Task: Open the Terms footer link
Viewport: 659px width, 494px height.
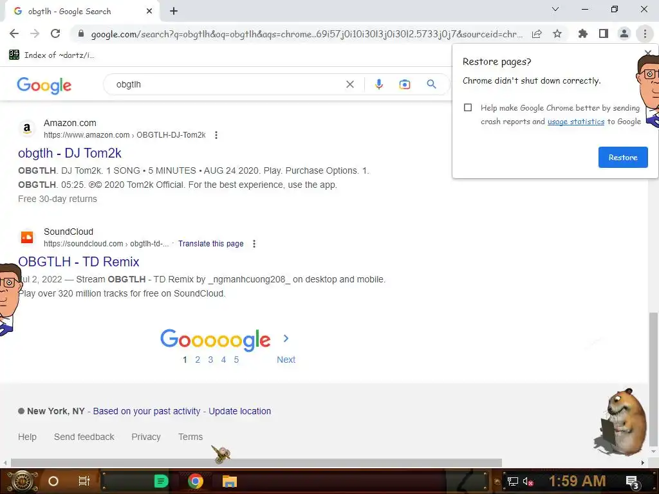Action: click(x=190, y=437)
